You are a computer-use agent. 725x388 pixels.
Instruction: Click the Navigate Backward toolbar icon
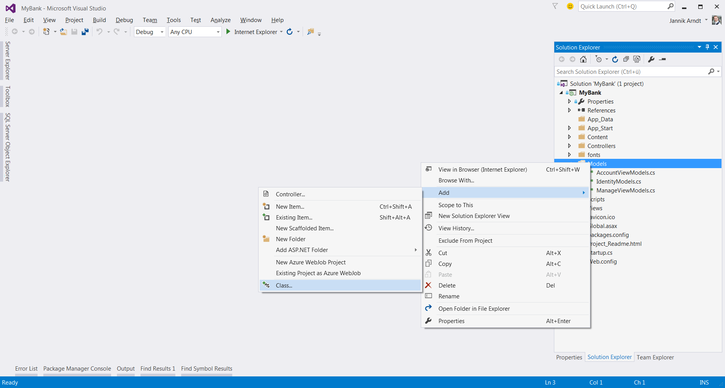[x=15, y=32]
